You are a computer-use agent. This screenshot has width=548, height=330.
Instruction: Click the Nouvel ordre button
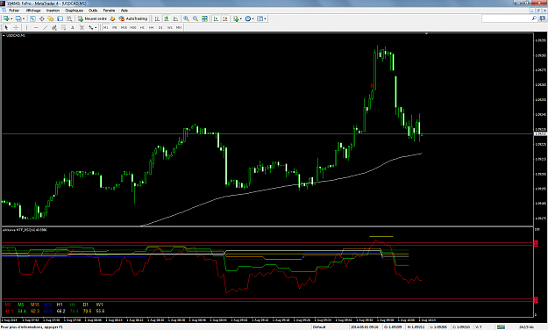(92, 18)
